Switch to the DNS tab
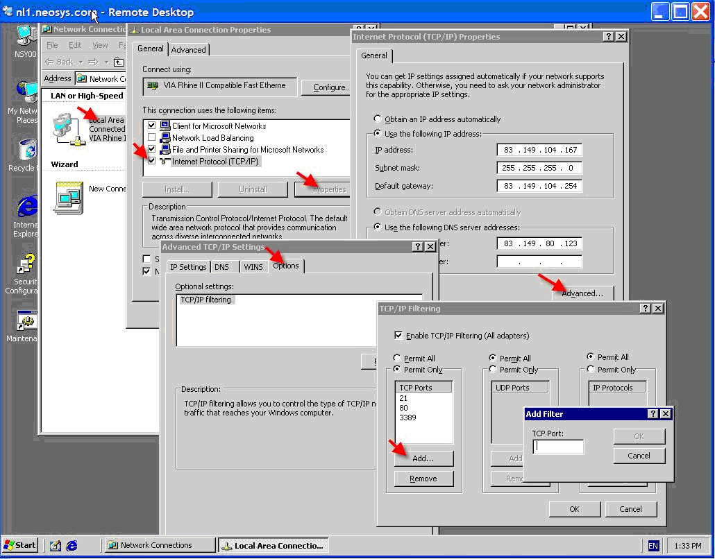This screenshot has height=559, width=715. pyautogui.click(x=221, y=267)
